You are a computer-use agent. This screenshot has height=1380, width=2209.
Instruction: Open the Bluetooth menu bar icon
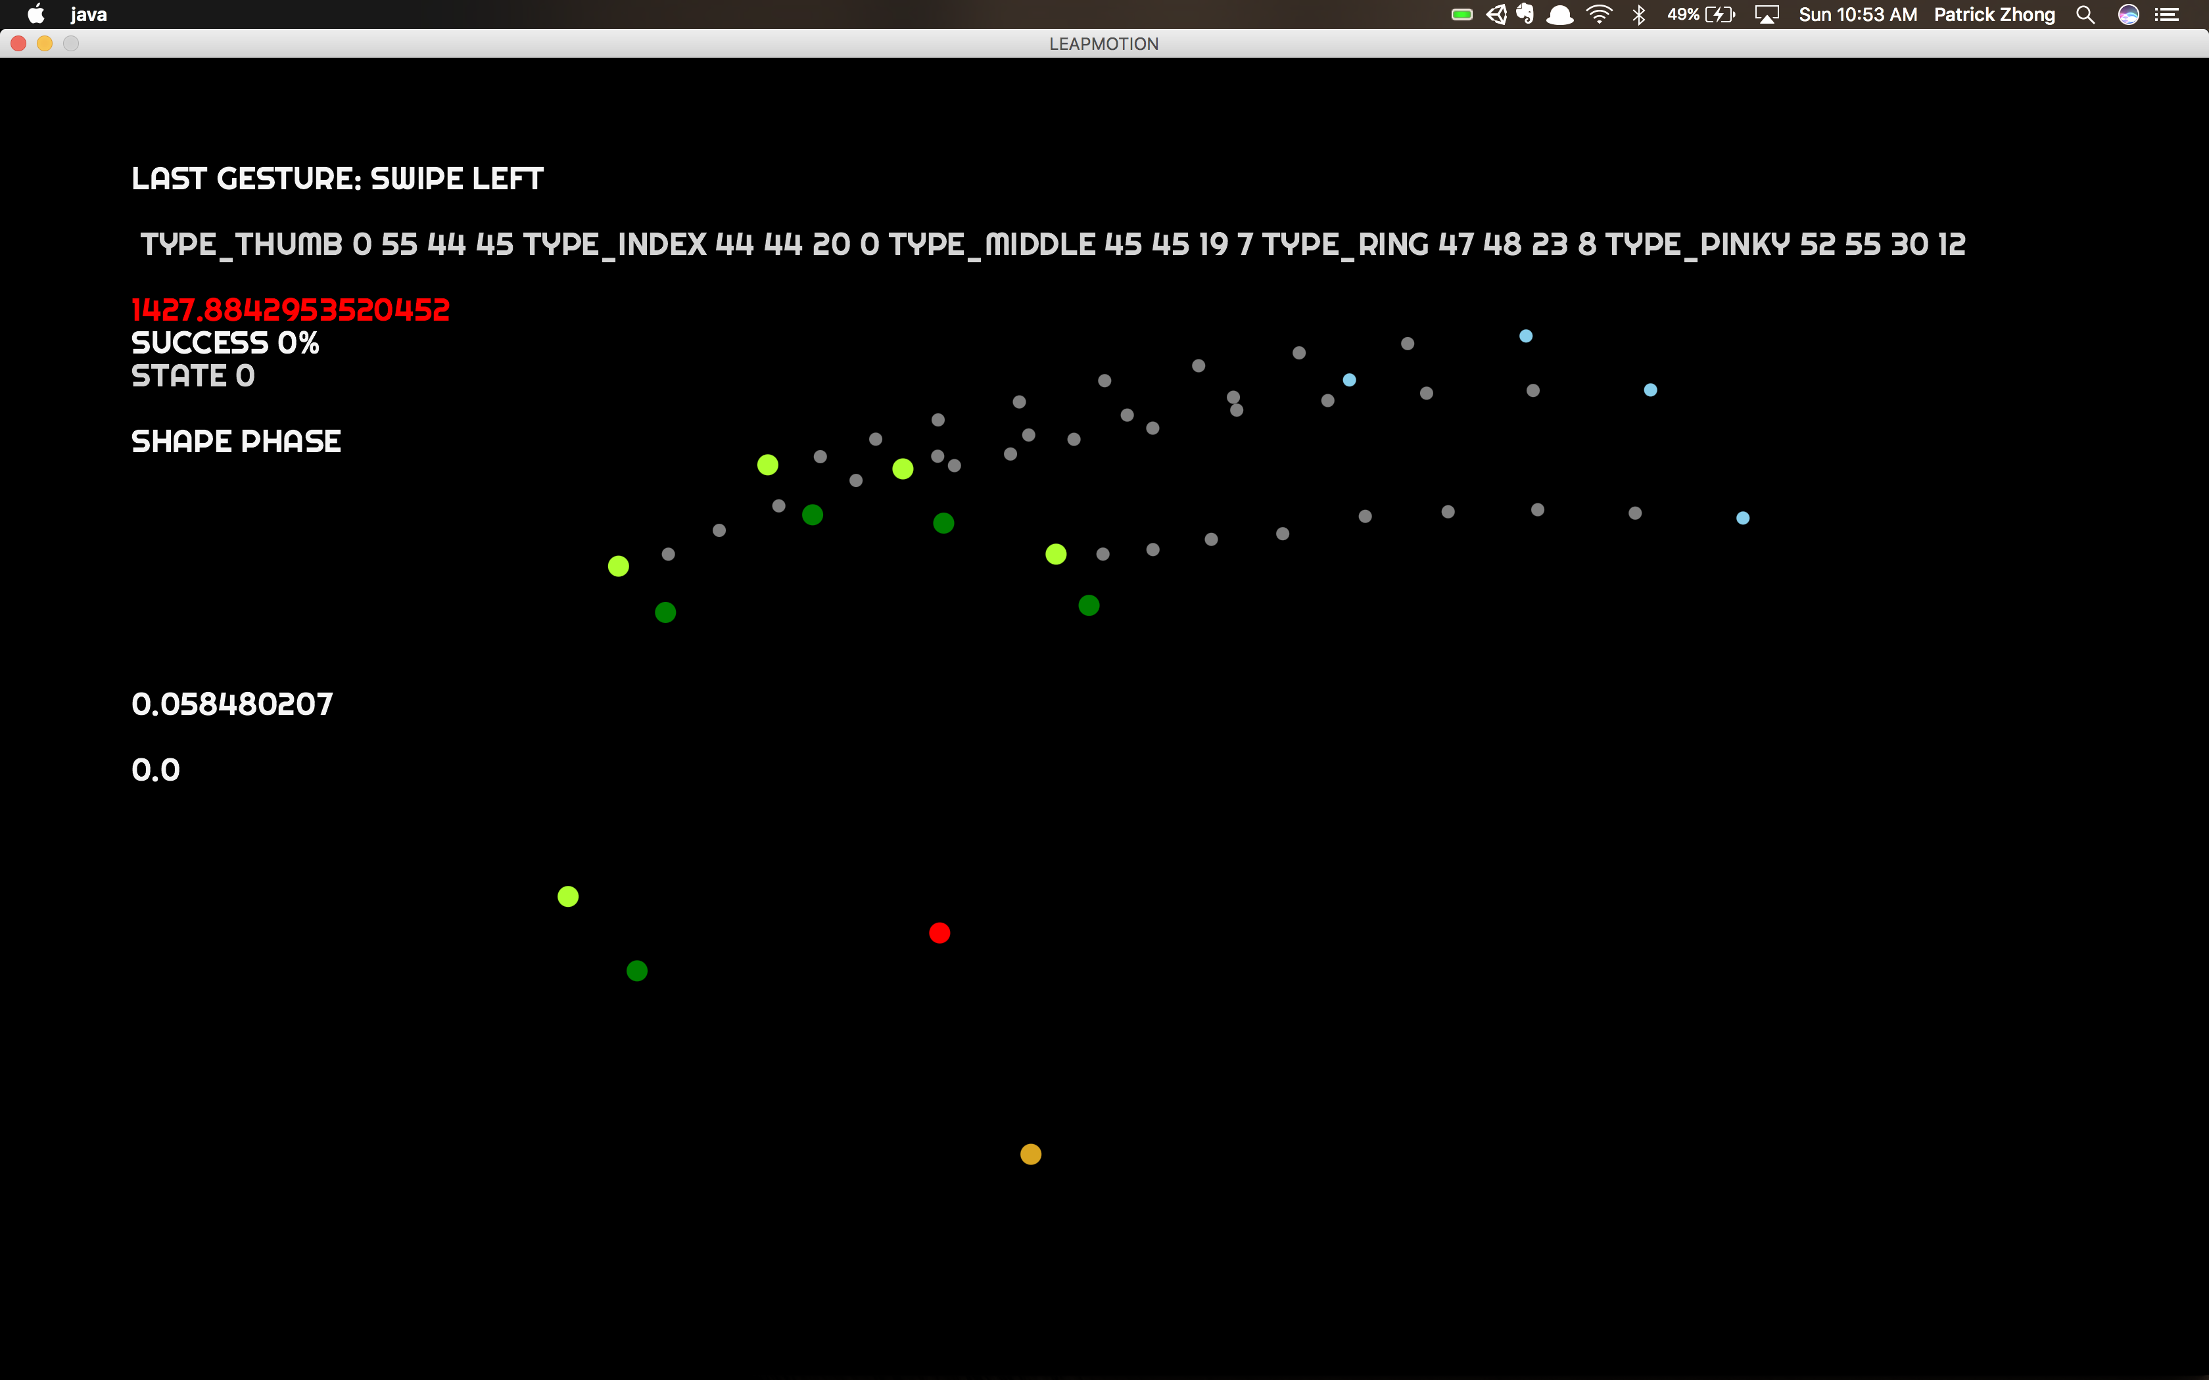point(1638,14)
